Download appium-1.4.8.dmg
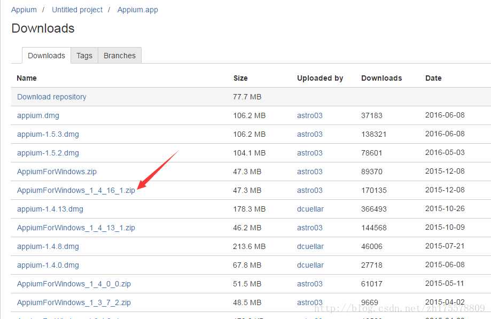Viewport: 491px width, 319px height. coord(48,246)
